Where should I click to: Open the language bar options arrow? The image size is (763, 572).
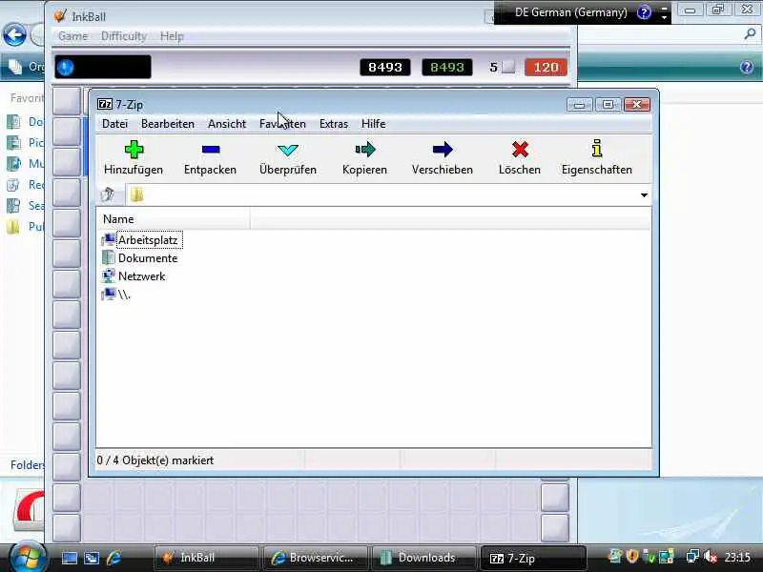point(664,18)
